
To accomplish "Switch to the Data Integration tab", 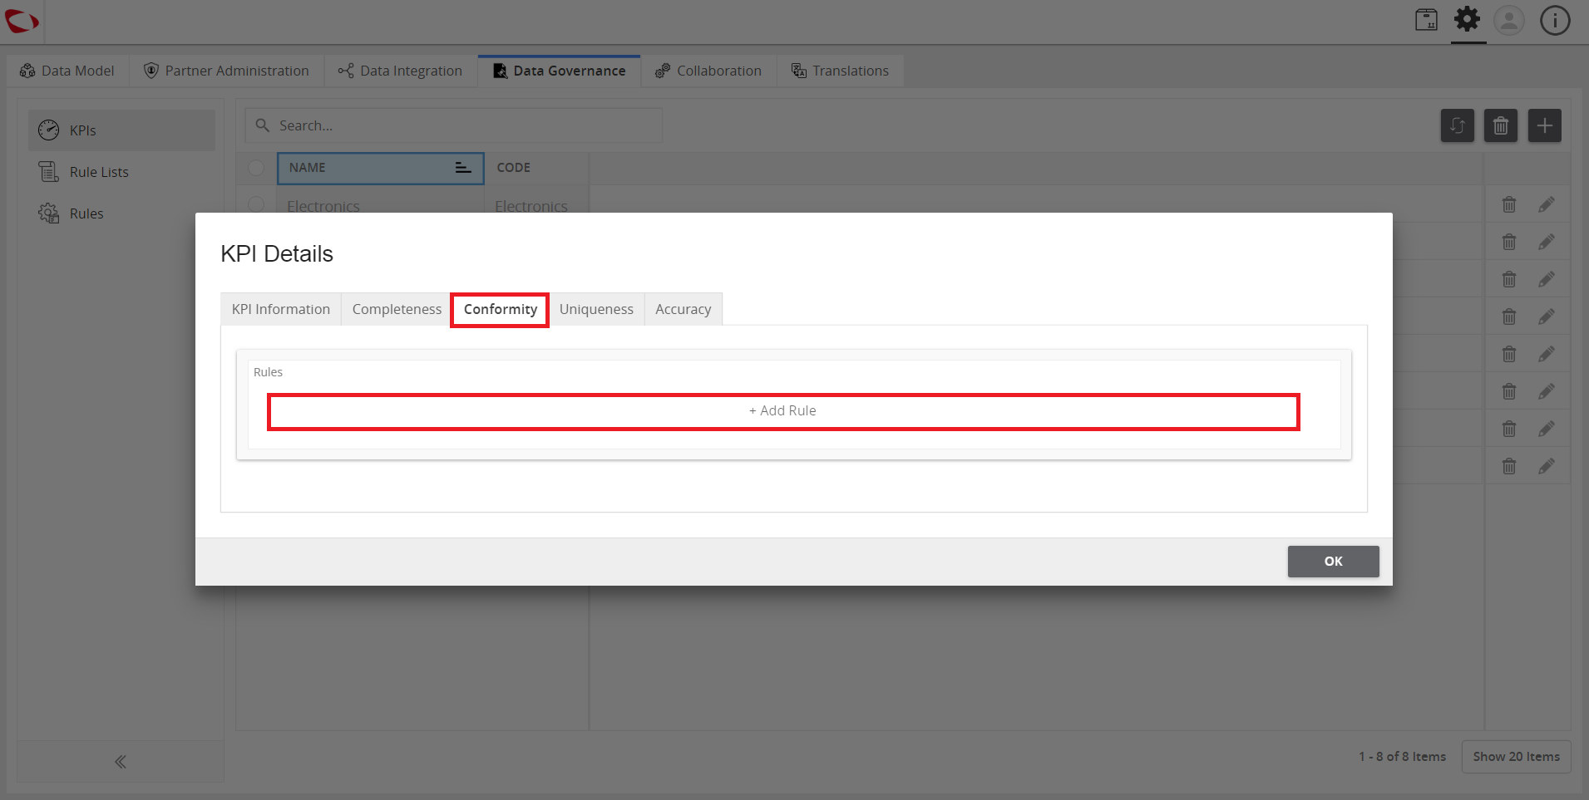I will 401,71.
